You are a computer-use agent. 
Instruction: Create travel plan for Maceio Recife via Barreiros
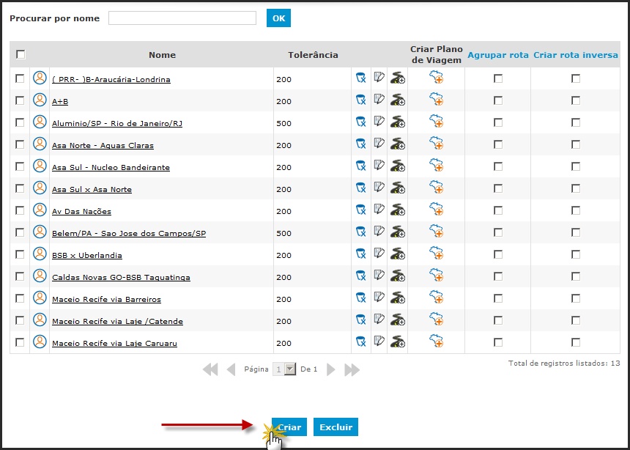pyautogui.click(x=436, y=297)
